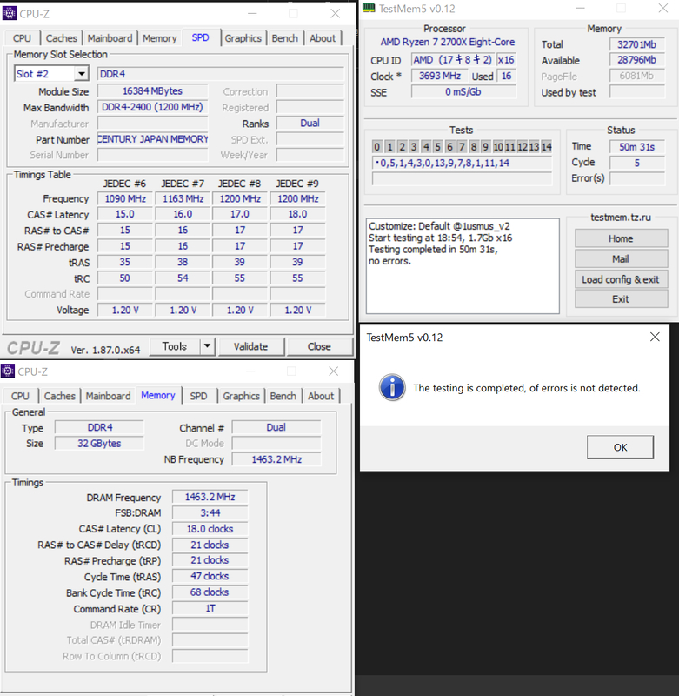Click the DRAM Frequency value 1463.2 MHz
Viewport: 679px width, 696px height.
[x=210, y=497]
